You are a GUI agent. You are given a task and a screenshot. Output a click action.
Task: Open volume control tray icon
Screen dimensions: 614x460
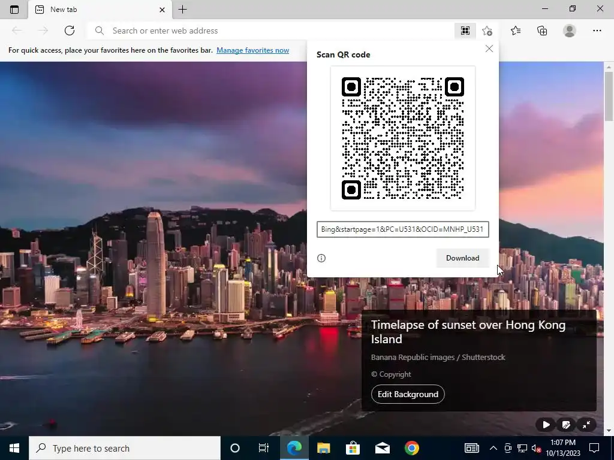[536, 448]
